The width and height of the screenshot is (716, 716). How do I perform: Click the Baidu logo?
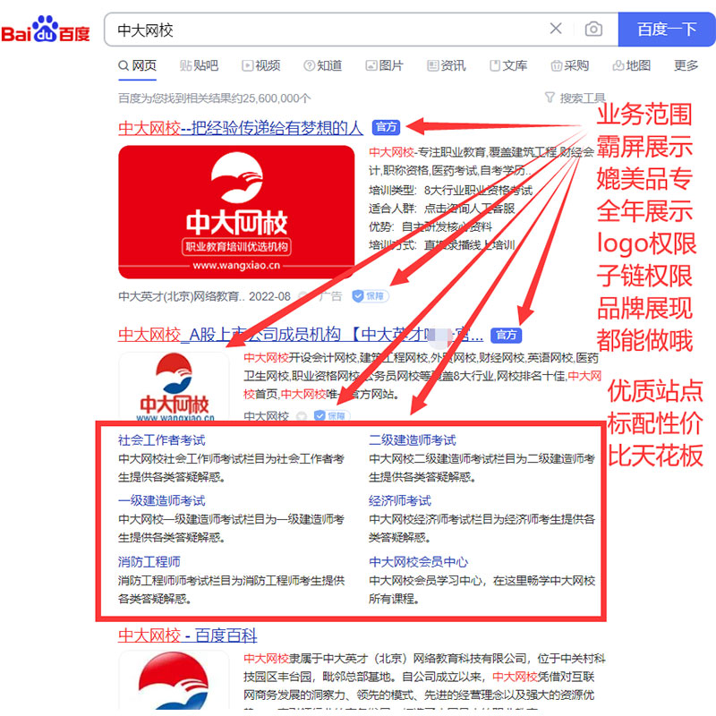point(46,30)
